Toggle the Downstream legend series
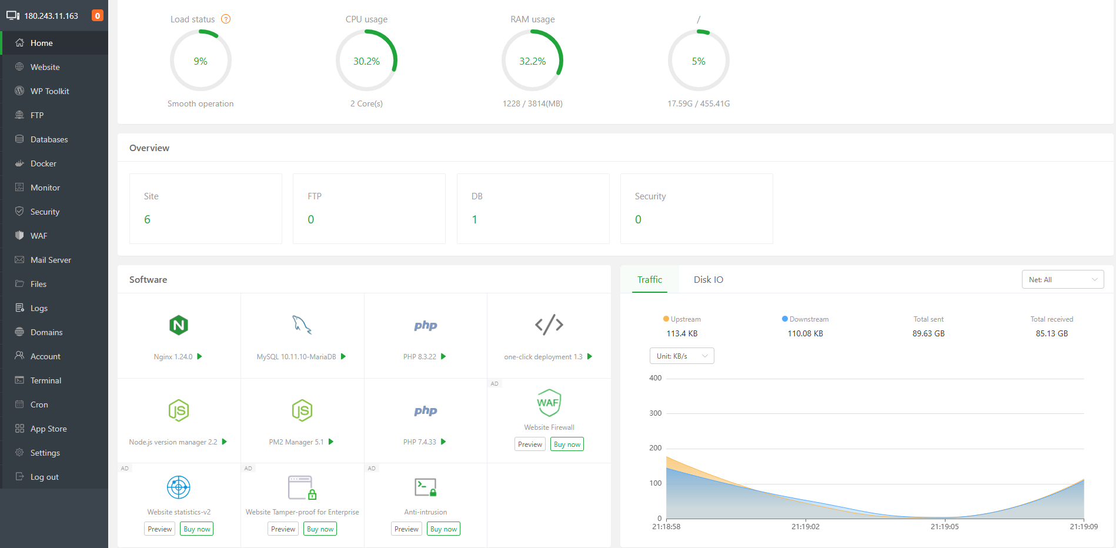The height and width of the screenshot is (548, 1116). coord(805,319)
